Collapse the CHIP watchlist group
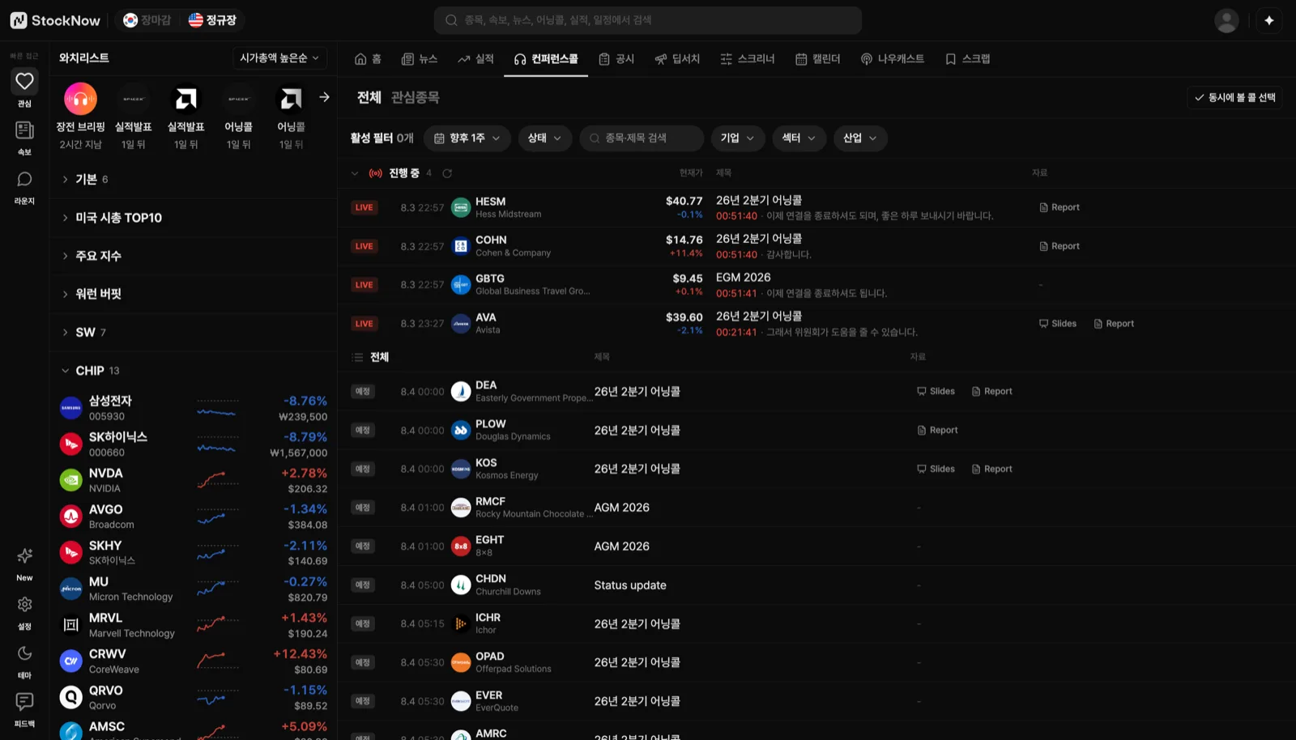Image resolution: width=1296 pixels, height=740 pixels. [193, 371]
